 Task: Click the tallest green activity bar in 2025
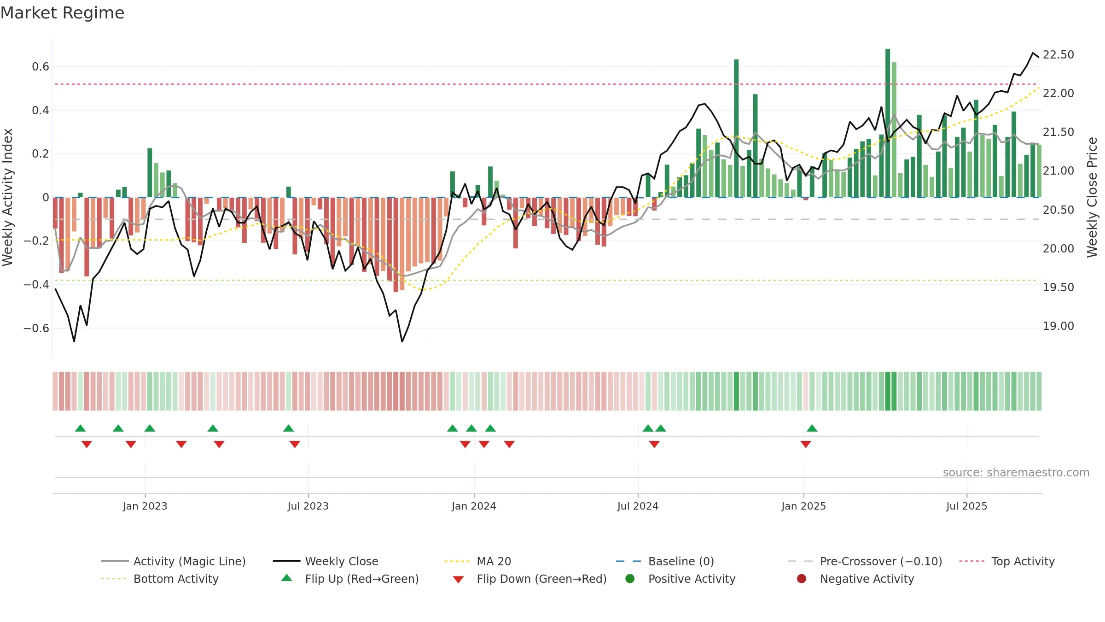pos(888,123)
